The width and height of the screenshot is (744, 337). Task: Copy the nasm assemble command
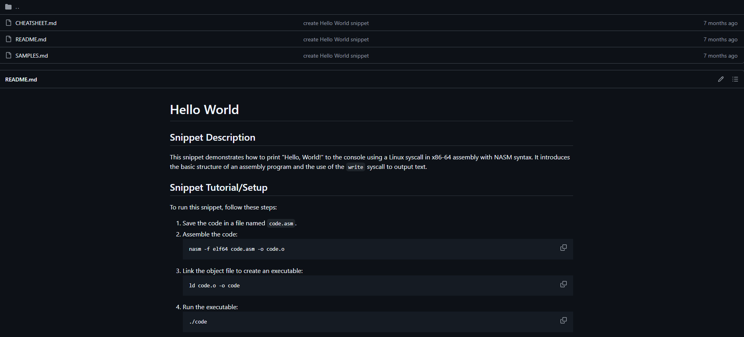pos(563,248)
